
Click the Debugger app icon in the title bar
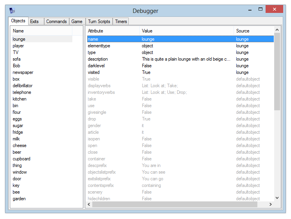[x=12, y=11]
